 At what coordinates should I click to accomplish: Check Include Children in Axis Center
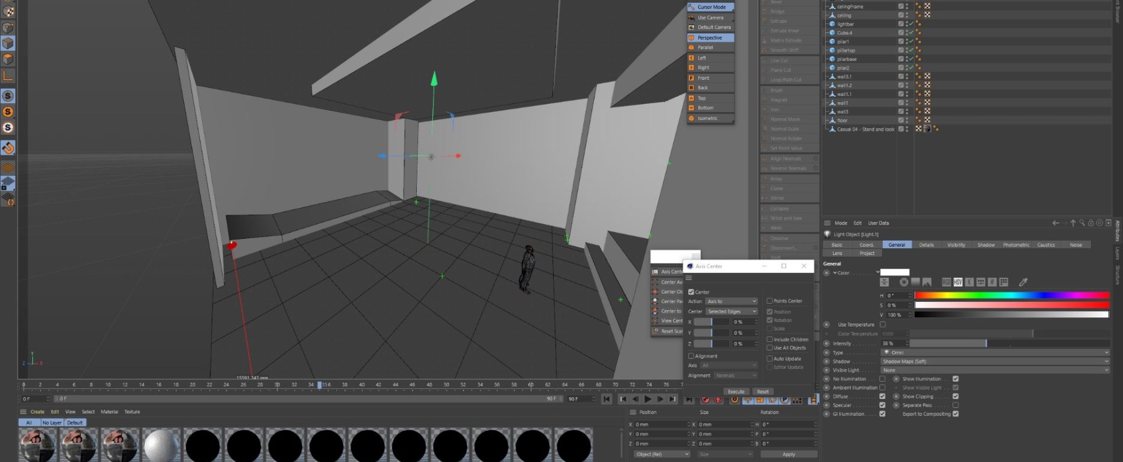click(x=770, y=340)
